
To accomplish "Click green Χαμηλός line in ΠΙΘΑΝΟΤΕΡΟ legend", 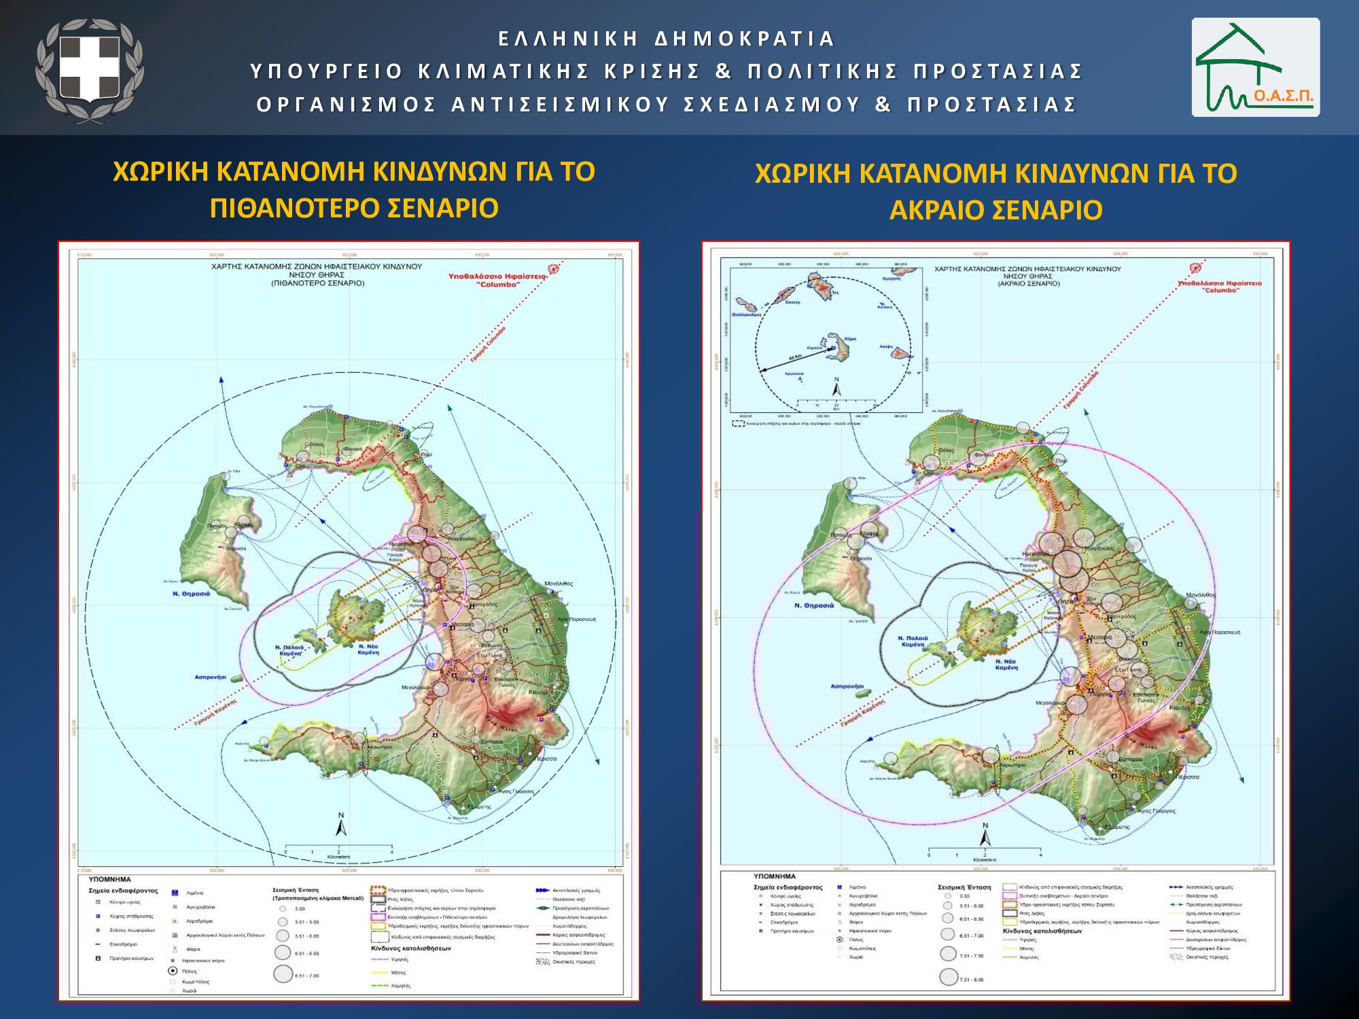I will [380, 986].
